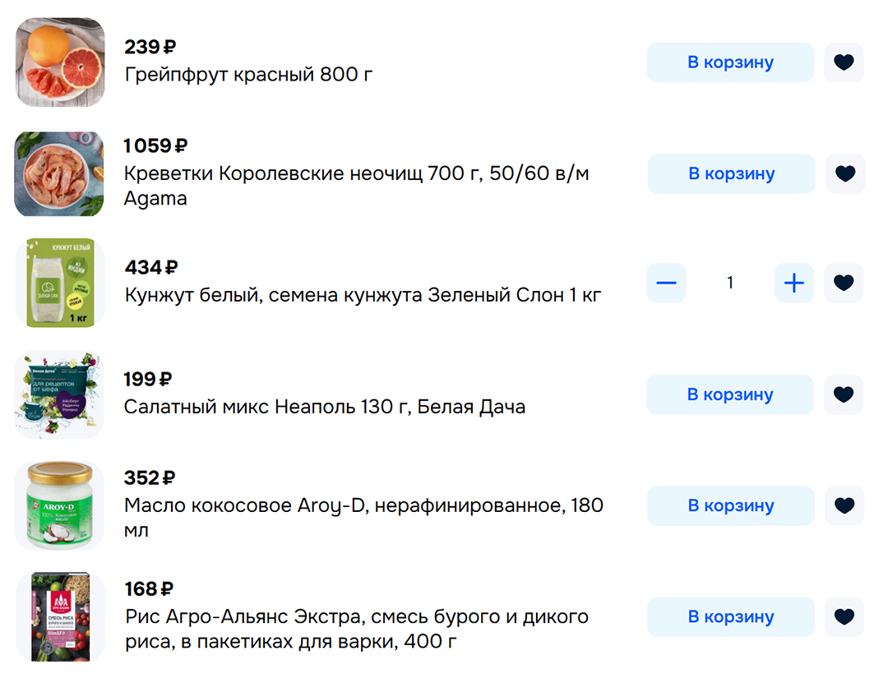Open Aroy-D coconut oil jar image
Image resolution: width=888 pixels, height=687 pixels.
click(x=59, y=505)
